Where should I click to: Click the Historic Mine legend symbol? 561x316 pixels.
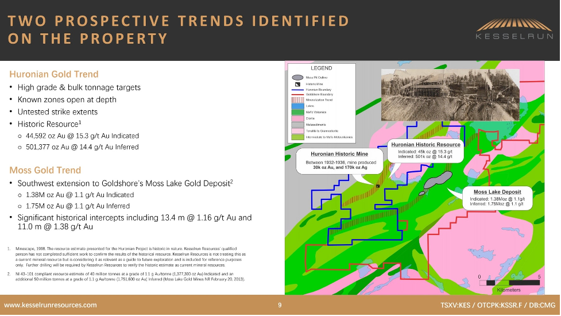297,84
